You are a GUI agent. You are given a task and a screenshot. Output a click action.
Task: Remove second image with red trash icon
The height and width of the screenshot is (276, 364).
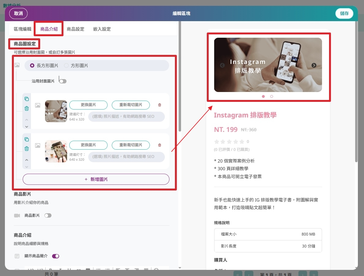tap(160, 145)
